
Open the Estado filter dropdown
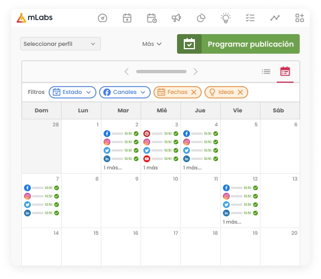click(72, 92)
